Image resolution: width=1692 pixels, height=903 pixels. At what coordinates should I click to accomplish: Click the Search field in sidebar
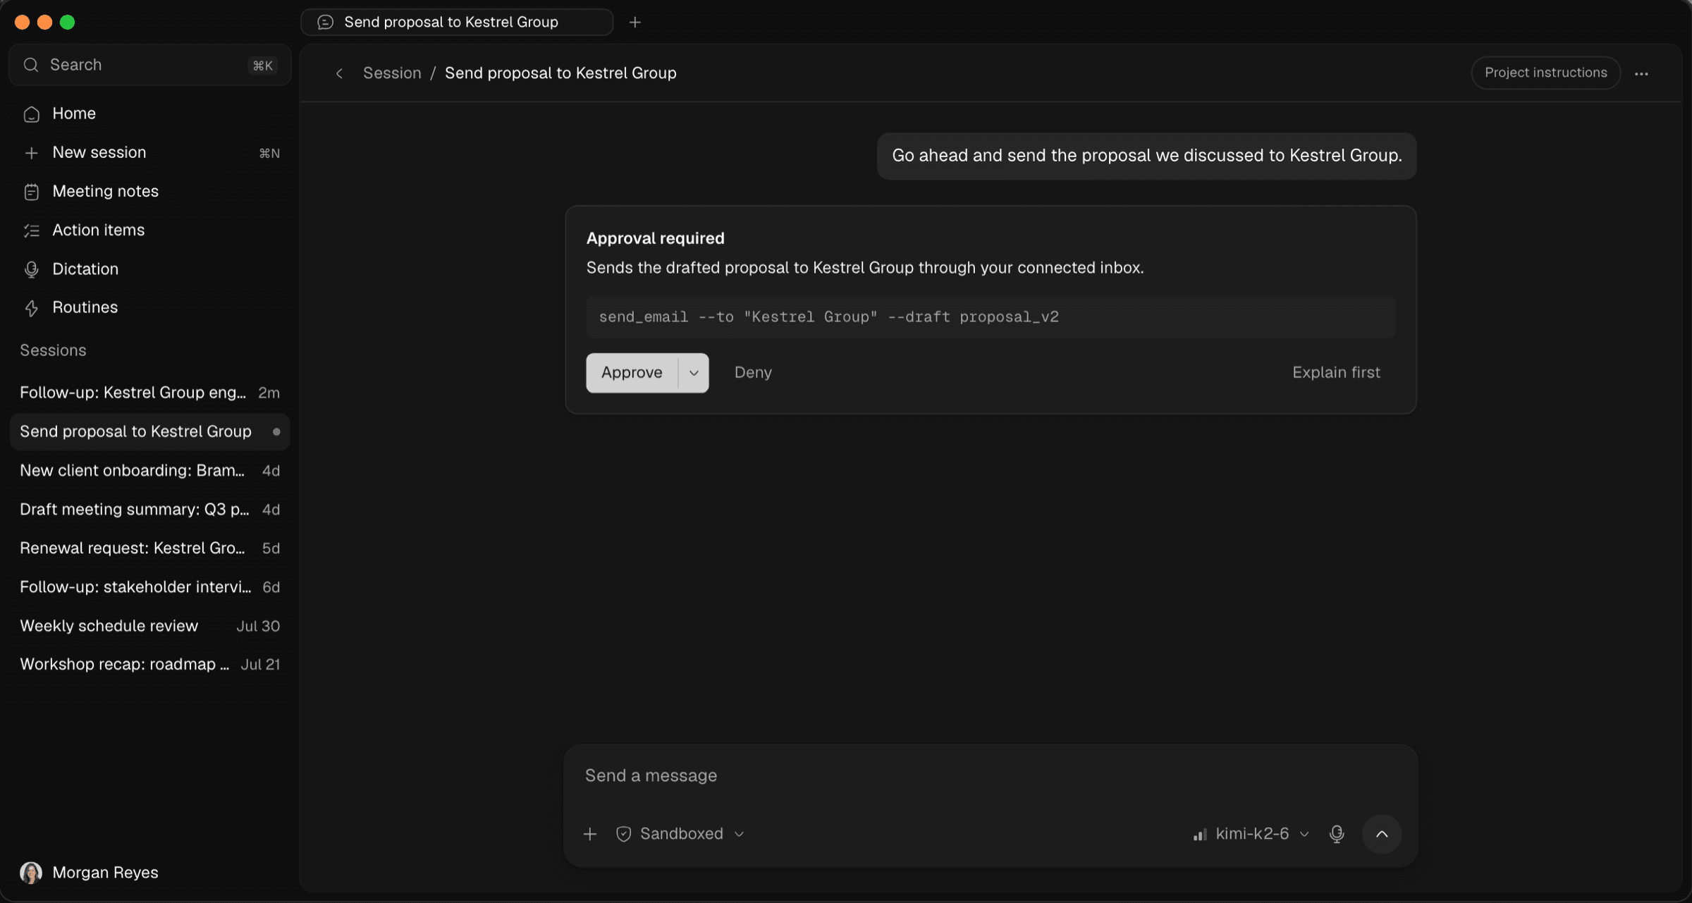(149, 65)
